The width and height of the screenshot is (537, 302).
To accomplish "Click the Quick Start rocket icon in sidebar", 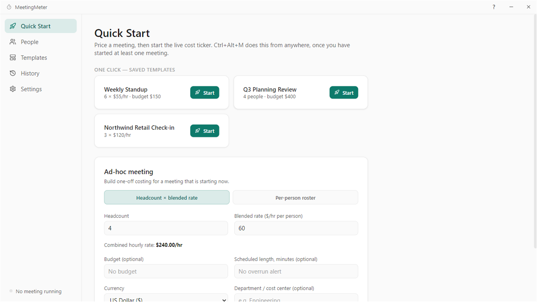I will [13, 26].
